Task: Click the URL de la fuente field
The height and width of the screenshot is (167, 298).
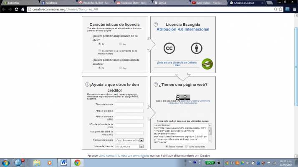Action: [129, 125]
